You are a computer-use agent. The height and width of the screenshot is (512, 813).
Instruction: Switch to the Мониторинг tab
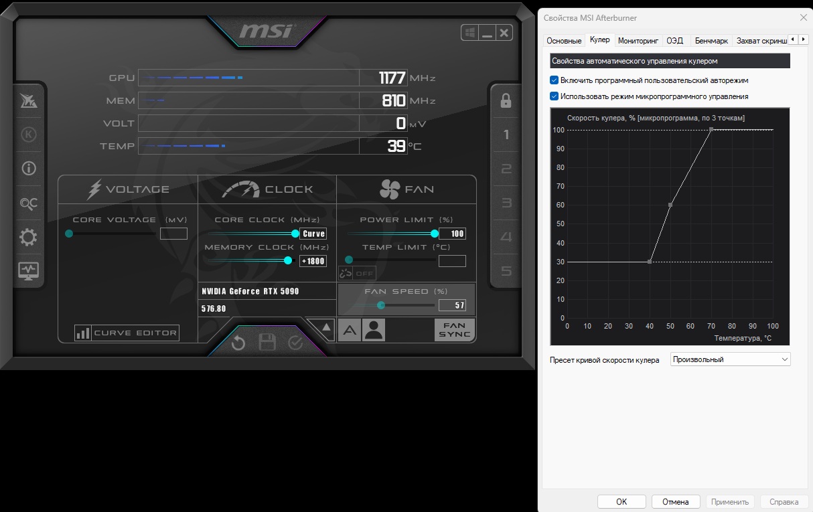click(x=638, y=41)
